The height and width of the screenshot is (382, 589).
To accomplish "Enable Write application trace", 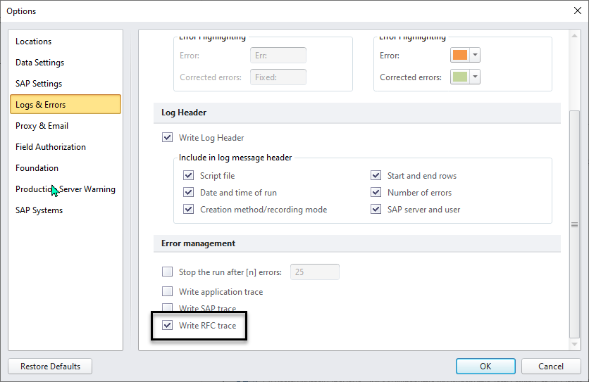I will point(167,292).
